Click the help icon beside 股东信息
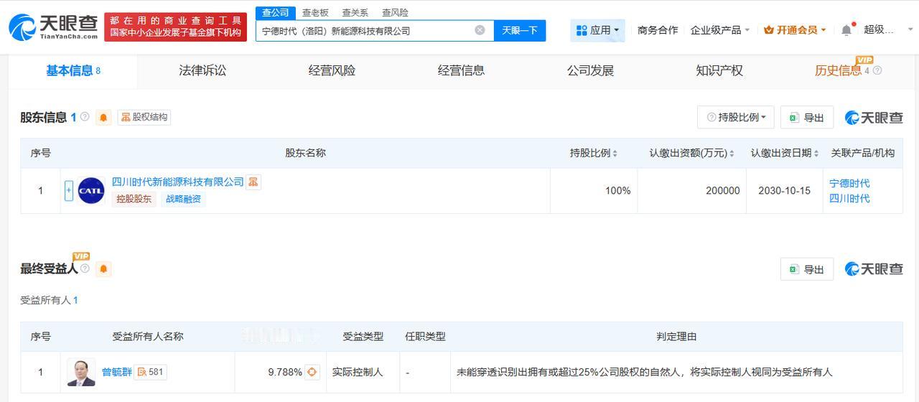Screen dimensions: 919x402 pos(85,117)
